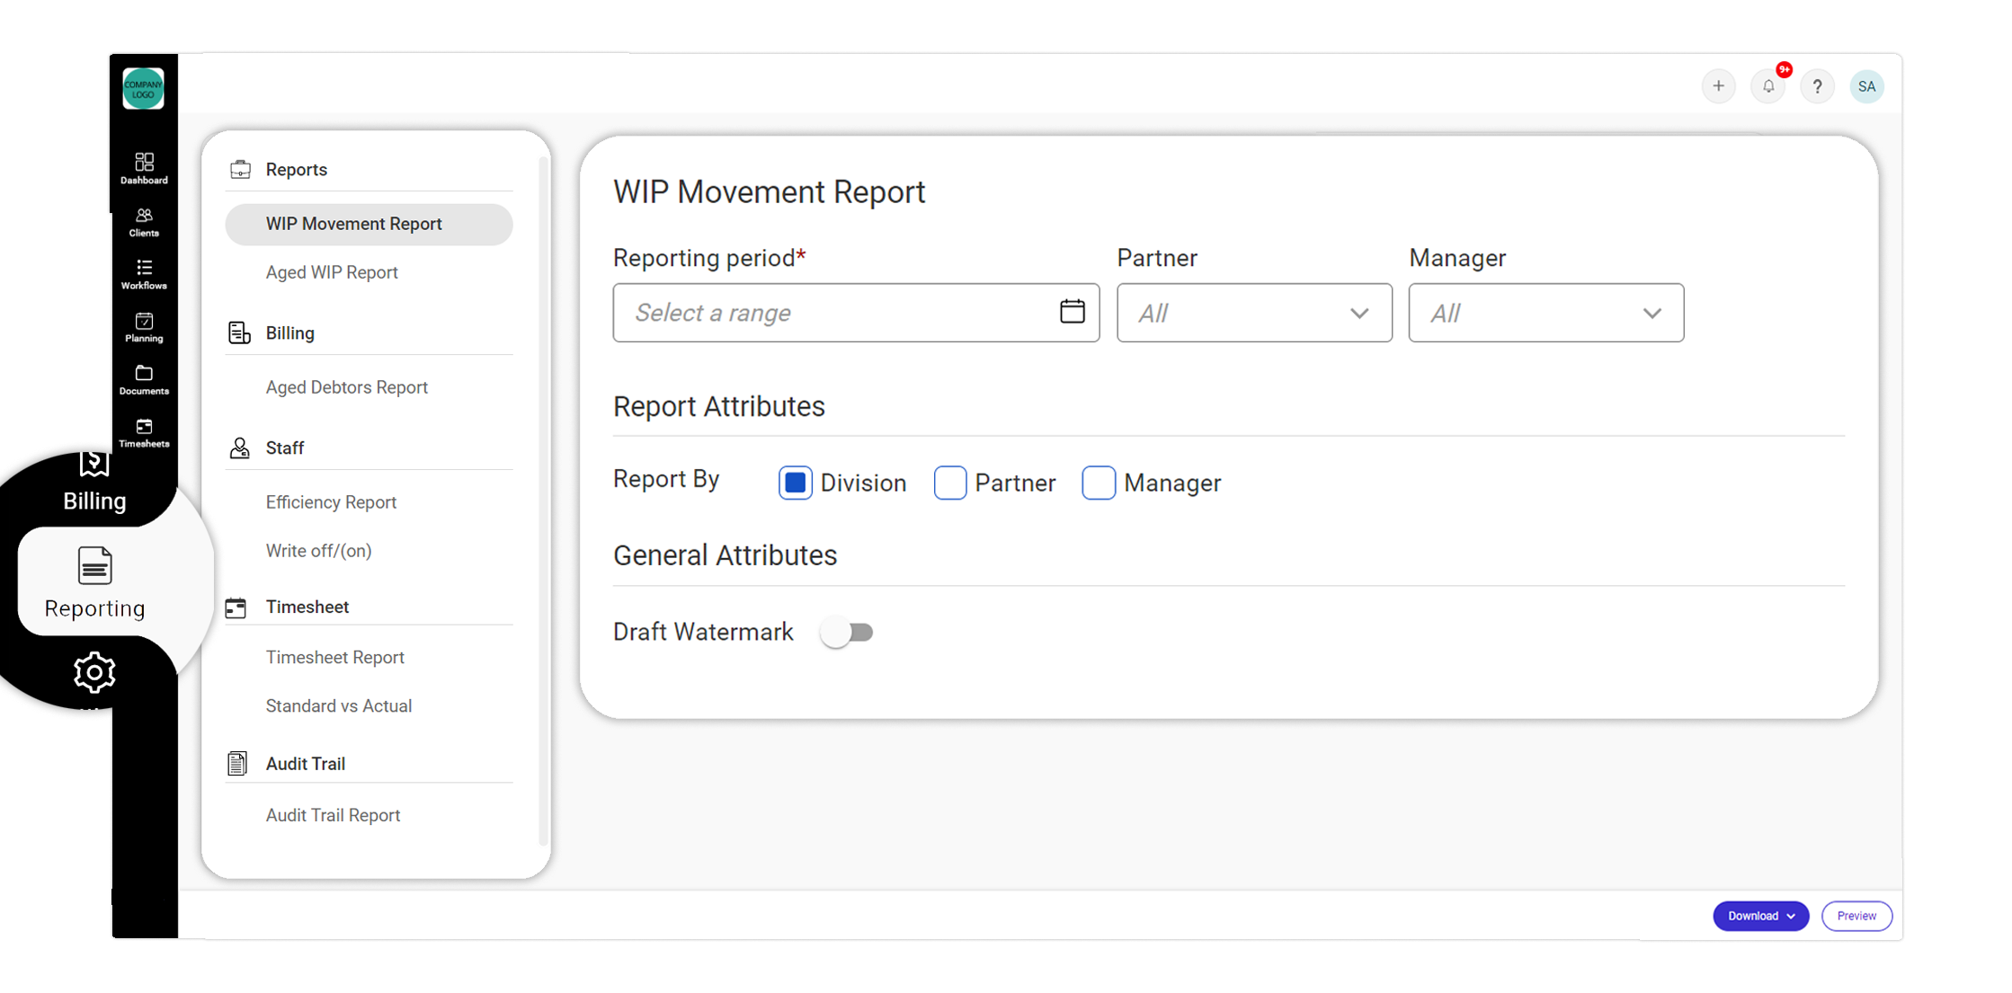Screen dimensions: 2012x993
Task: Open the Workflows sidebar icon
Action: pyautogui.click(x=144, y=273)
